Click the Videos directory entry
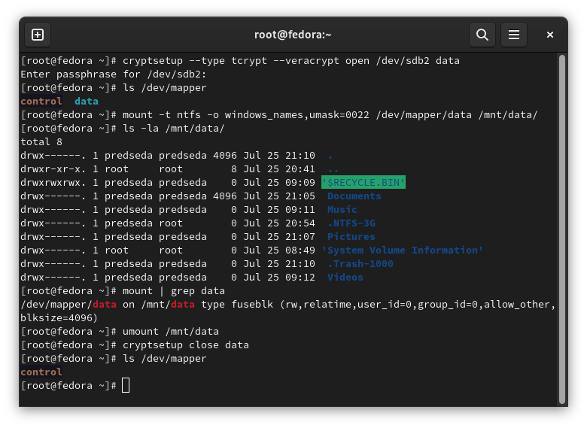587x428 pixels. tap(345, 277)
